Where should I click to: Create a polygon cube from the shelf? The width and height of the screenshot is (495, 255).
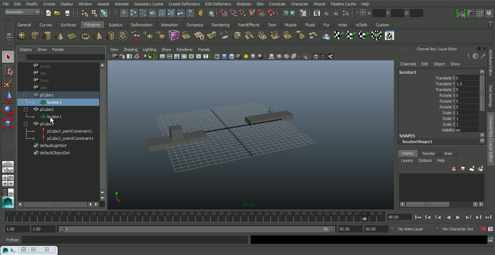point(35,36)
